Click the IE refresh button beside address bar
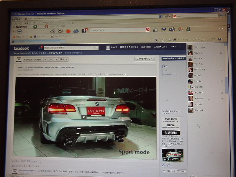236x177 pixels. tap(165, 16)
